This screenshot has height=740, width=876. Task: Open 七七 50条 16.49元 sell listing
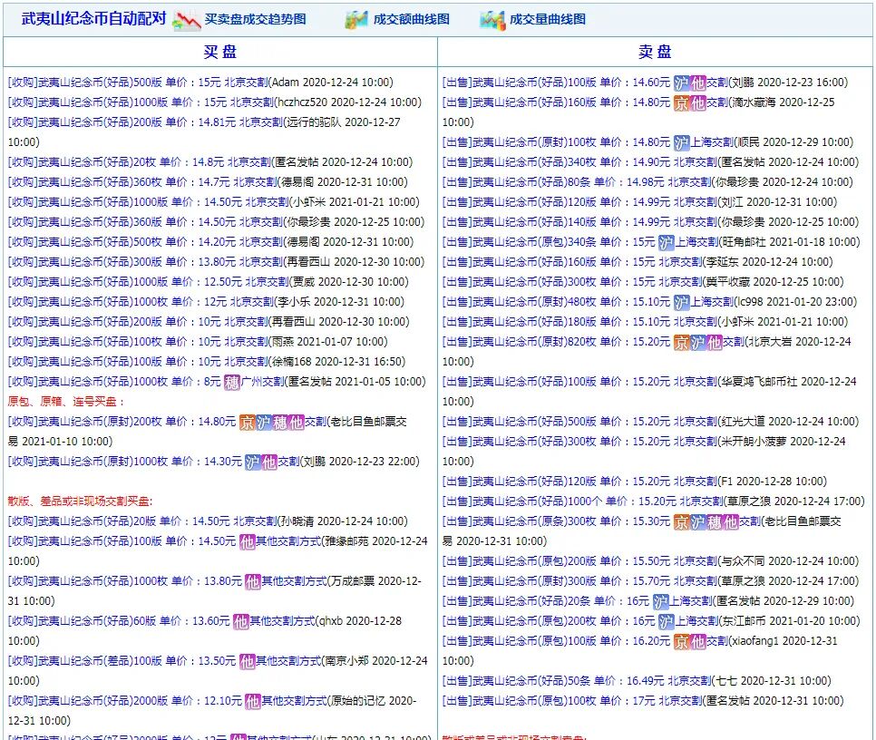[x=637, y=681]
